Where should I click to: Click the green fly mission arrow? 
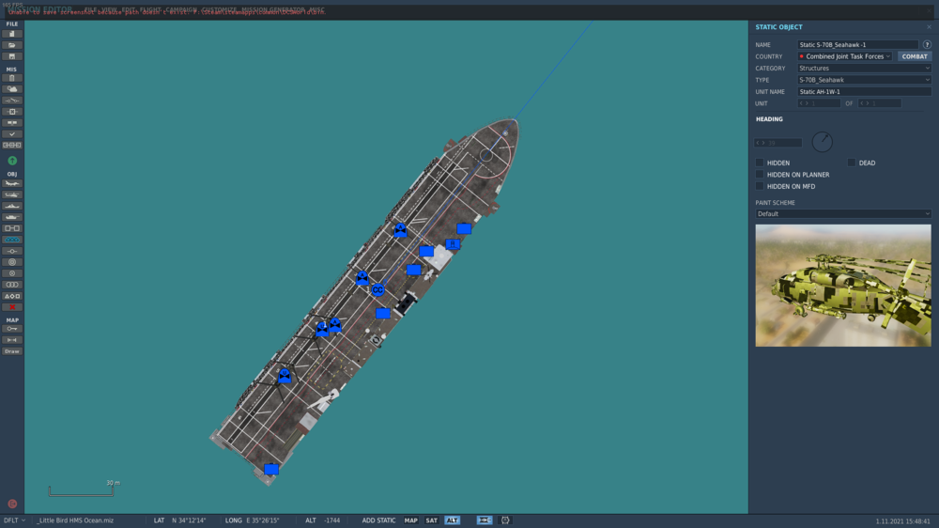tap(12, 161)
